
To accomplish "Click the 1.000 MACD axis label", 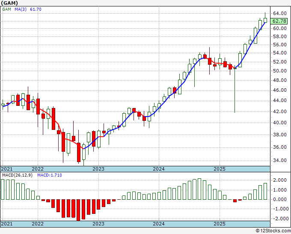I will (x=280, y=190).
